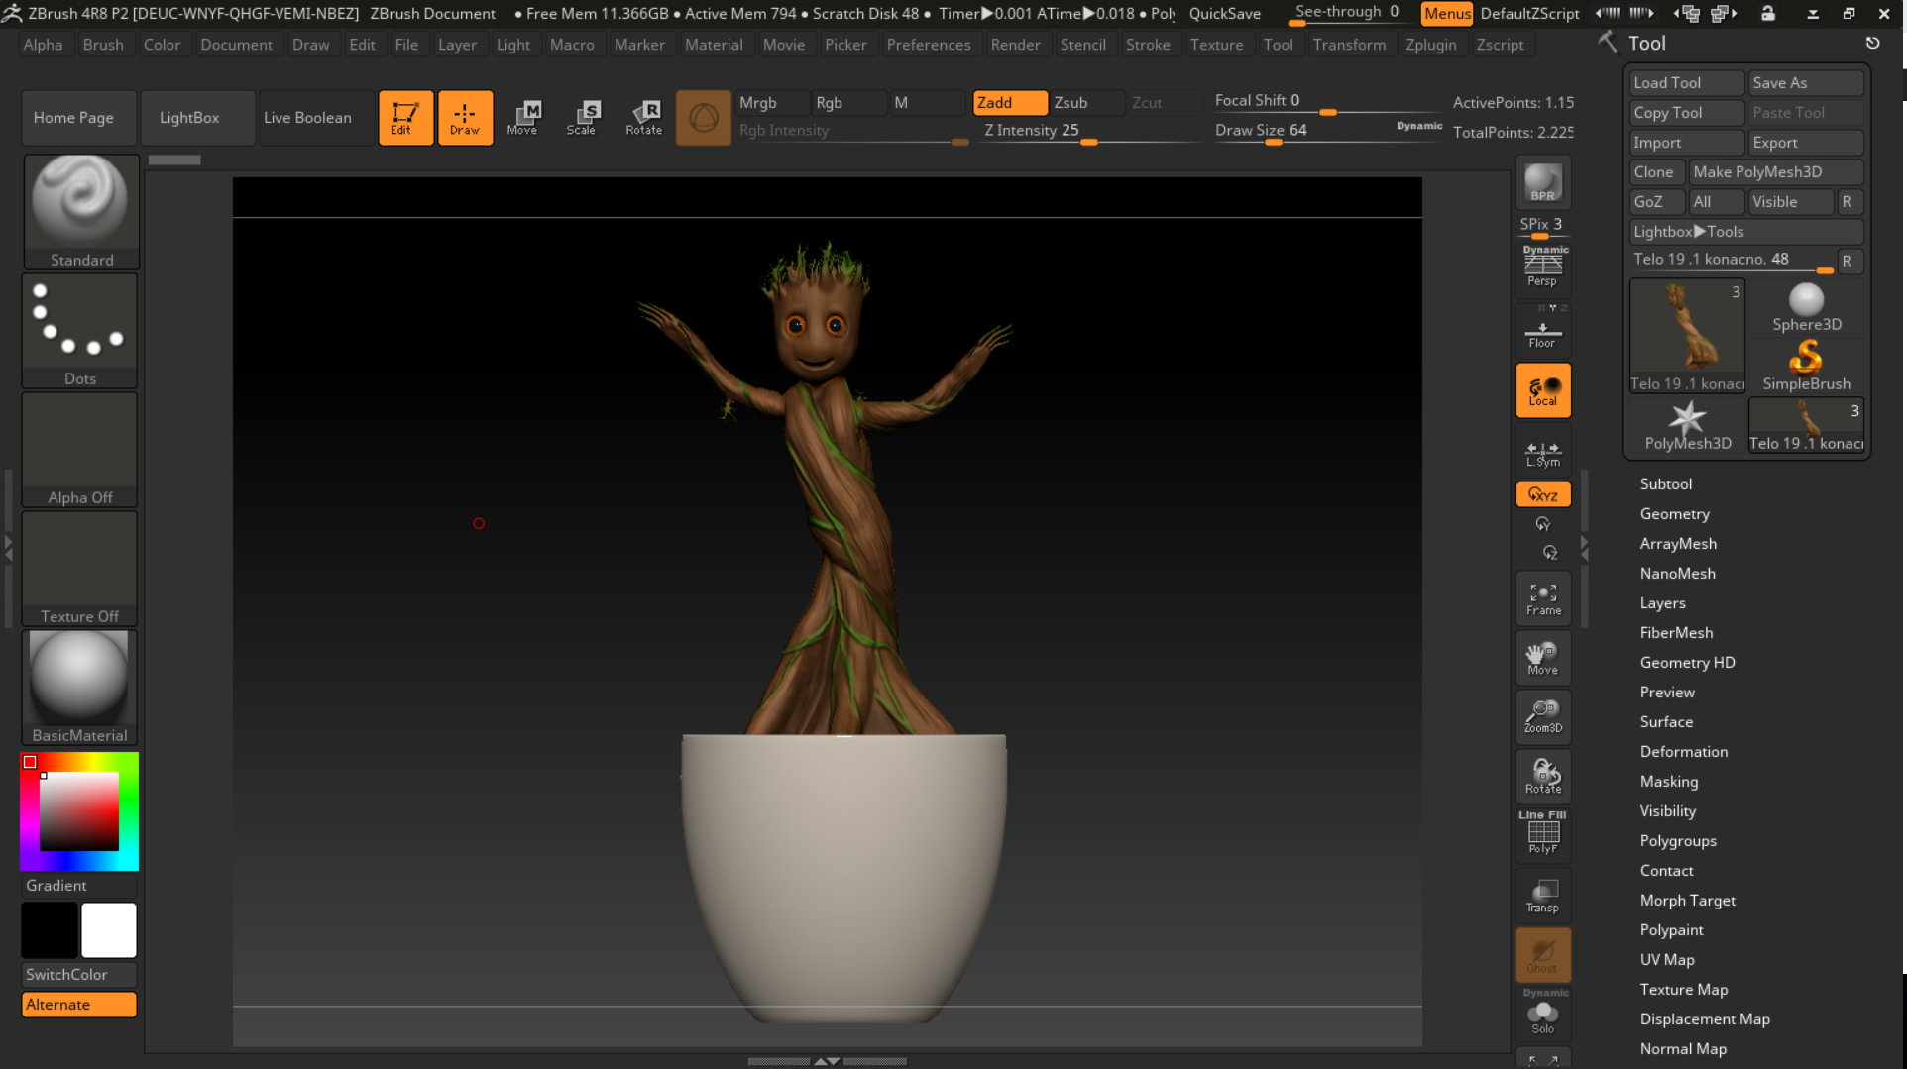Expand the UV Map section
The width and height of the screenshot is (1907, 1069).
[x=1667, y=960]
